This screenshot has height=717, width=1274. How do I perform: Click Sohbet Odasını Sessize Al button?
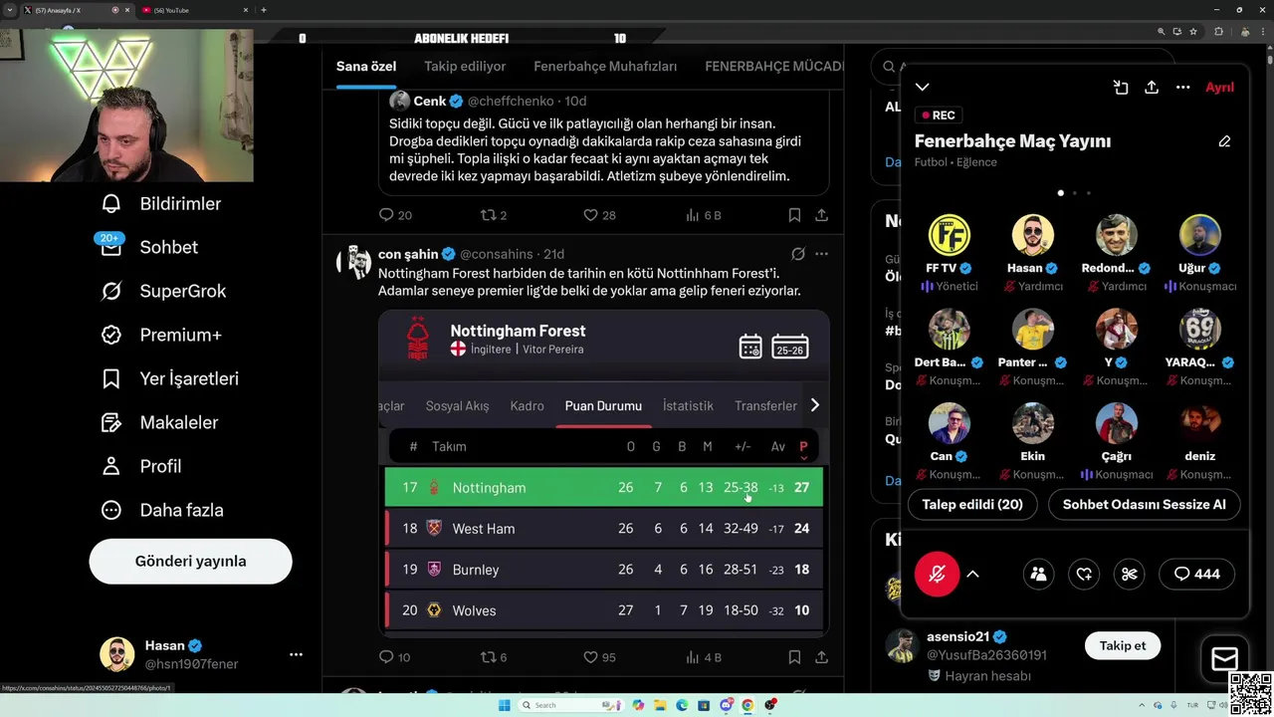1144,504
